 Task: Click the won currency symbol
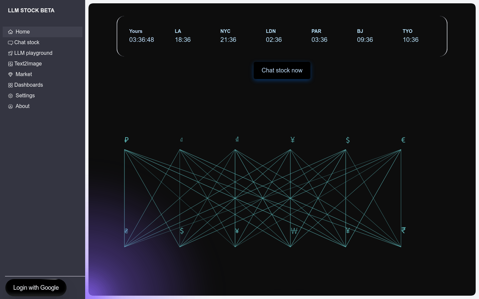pos(294,231)
